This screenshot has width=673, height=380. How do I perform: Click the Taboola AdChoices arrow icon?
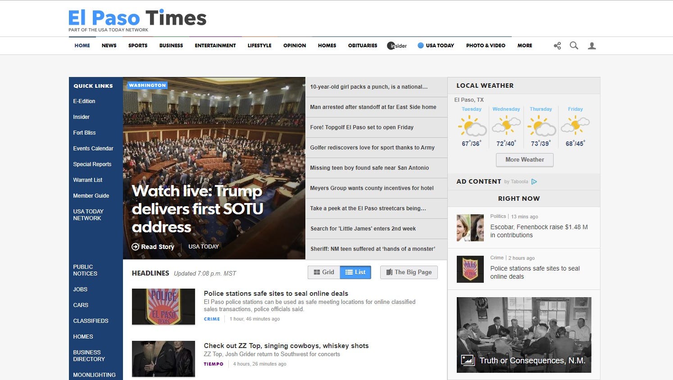[534, 181]
